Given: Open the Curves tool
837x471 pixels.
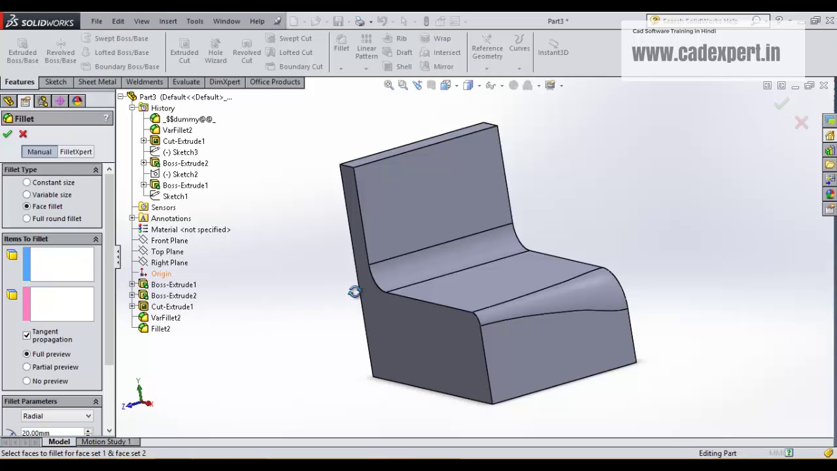Looking at the screenshot, I should 519,43.
